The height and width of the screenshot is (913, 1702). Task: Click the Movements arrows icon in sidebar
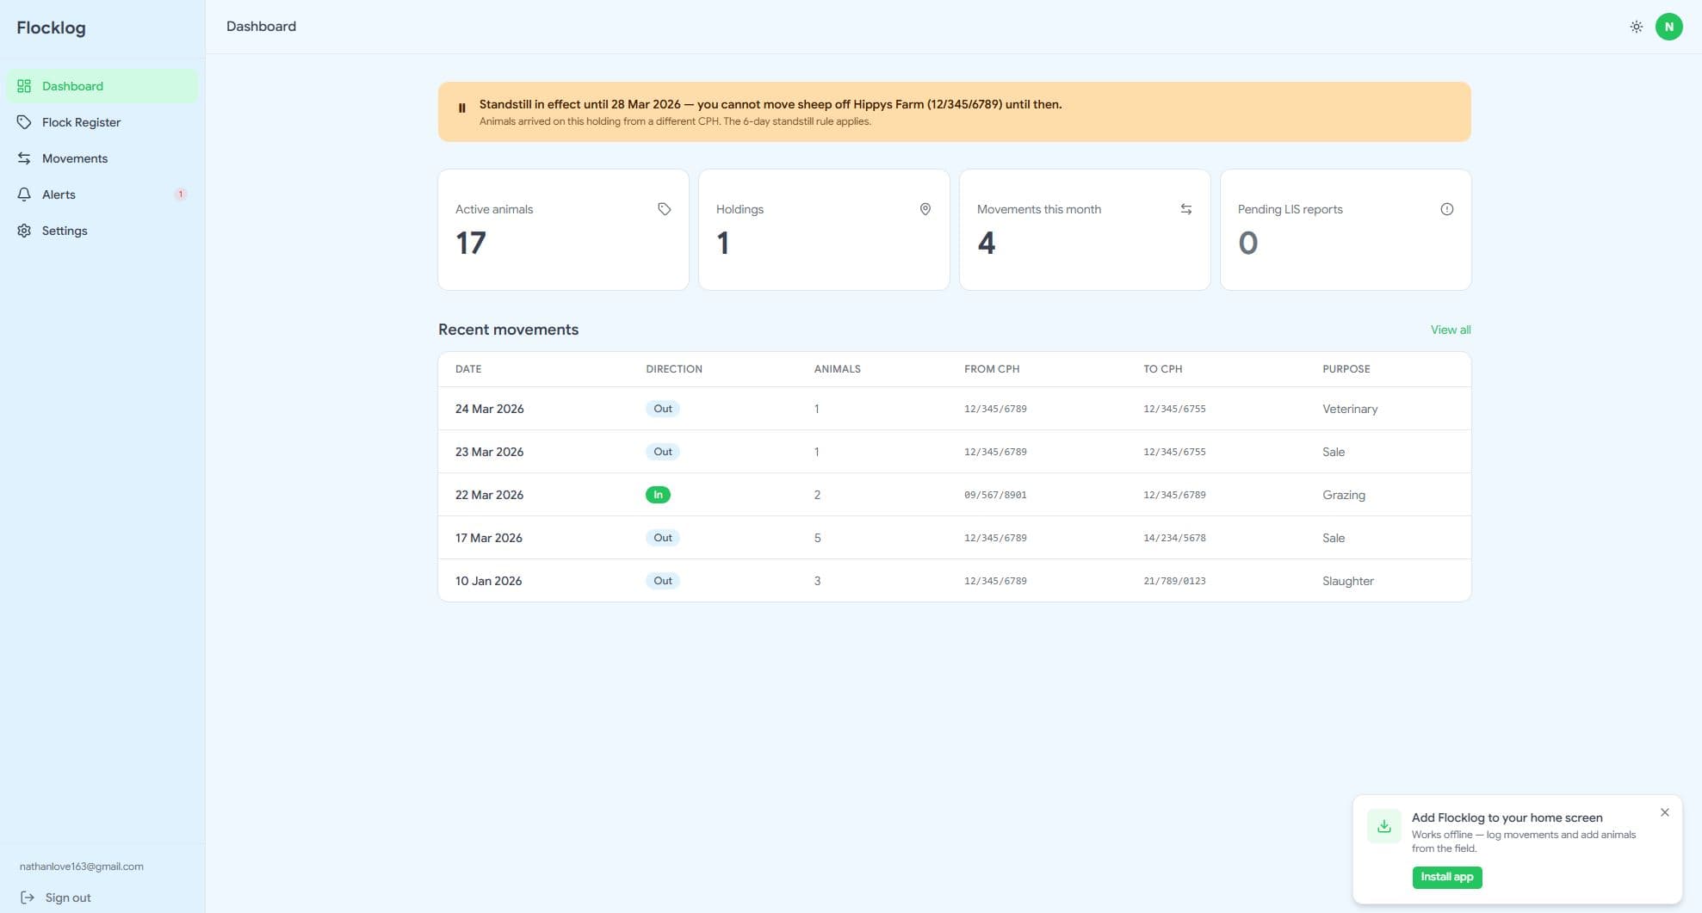coord(24,158)
